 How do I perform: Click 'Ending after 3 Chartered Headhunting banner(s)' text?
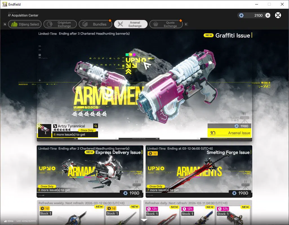(94, 34)
